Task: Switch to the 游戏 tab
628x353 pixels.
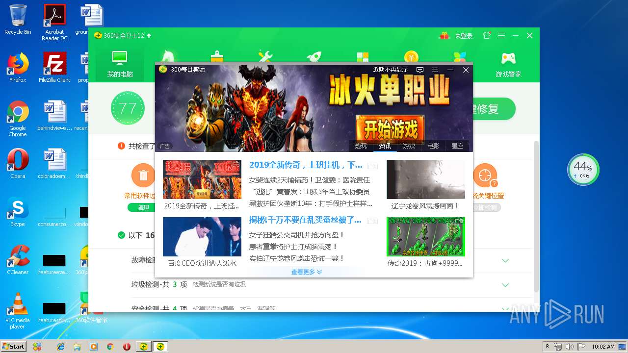Action: (409, 146)
